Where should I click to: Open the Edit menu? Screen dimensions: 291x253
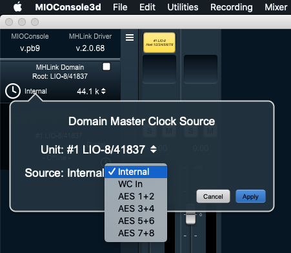[147, 7]
